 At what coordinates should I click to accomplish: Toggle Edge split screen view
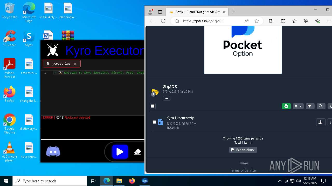[283, 21]
